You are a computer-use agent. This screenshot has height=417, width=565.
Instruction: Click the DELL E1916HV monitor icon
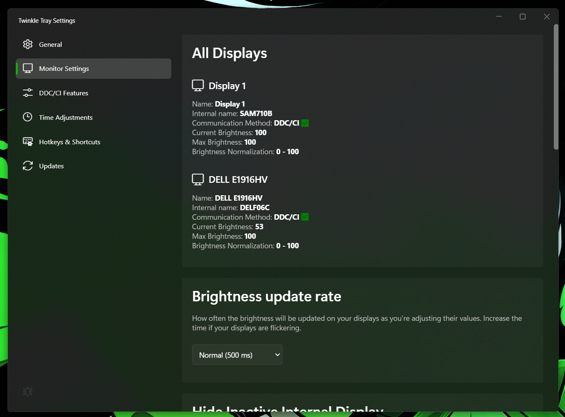point(198,179)
